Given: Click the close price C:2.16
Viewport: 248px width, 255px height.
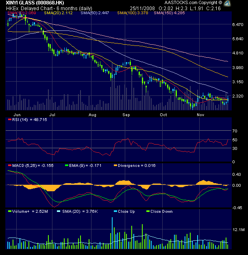Looking at the screenshot, I should pos(213,9).
